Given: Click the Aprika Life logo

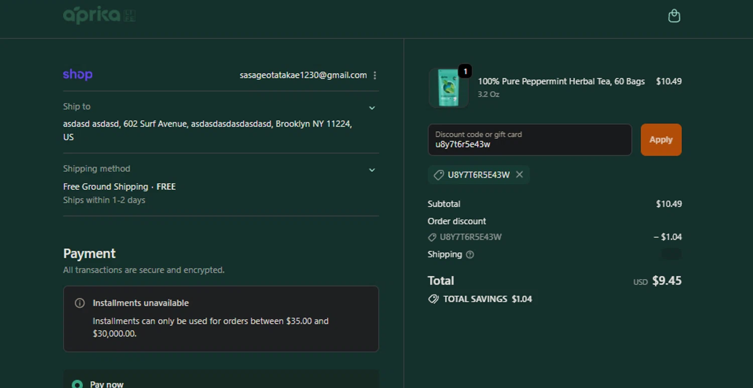Looking at the screenshot, I should [x=99, y=16].
